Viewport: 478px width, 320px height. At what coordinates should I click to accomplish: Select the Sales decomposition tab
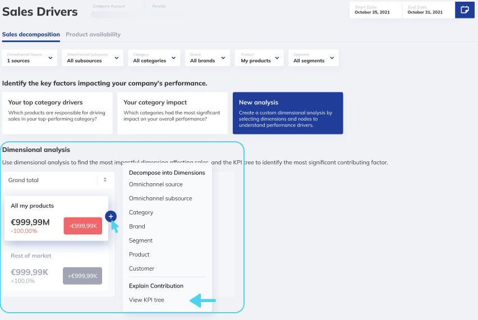tap(31, 35)
